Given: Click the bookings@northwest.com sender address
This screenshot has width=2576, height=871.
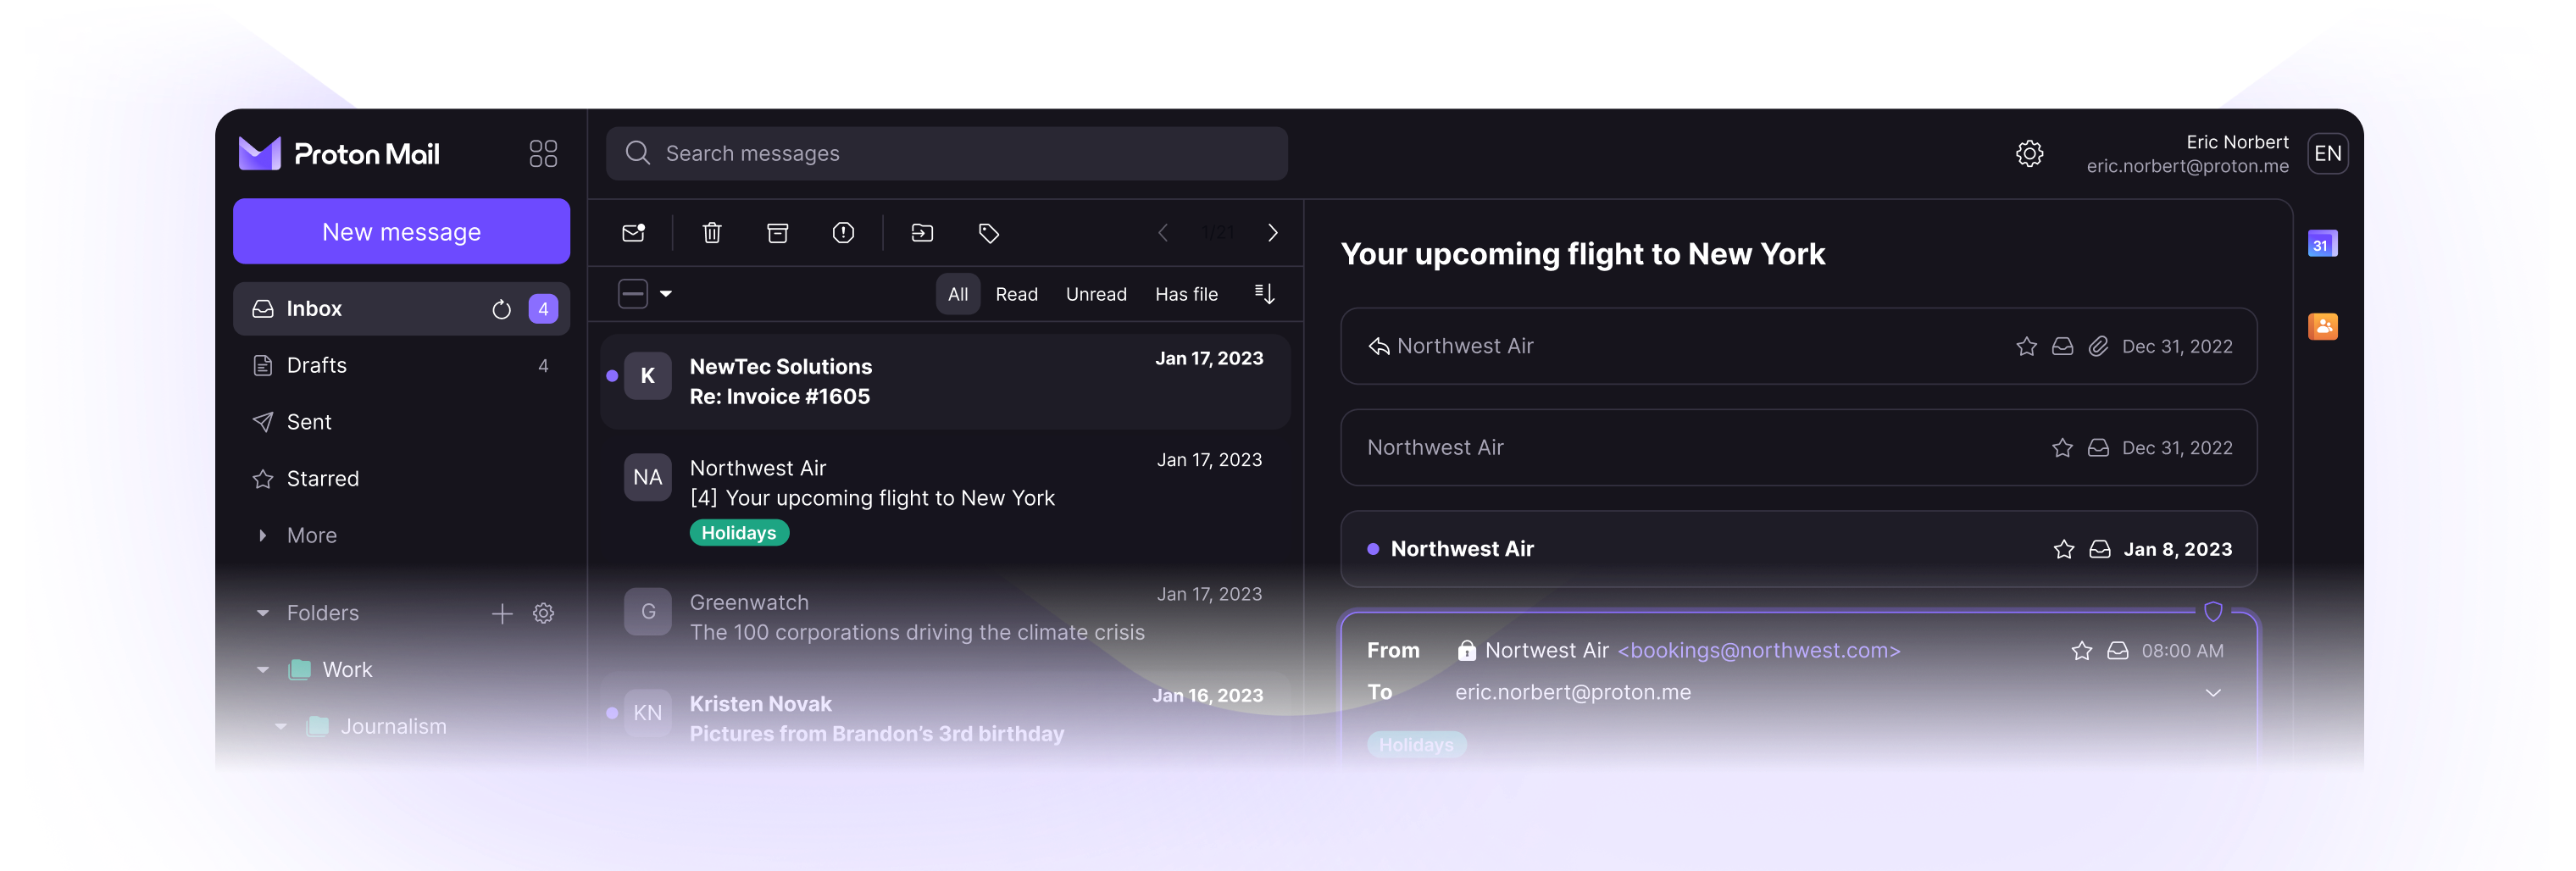Looking at the screenshot, I should point(1758,651).
